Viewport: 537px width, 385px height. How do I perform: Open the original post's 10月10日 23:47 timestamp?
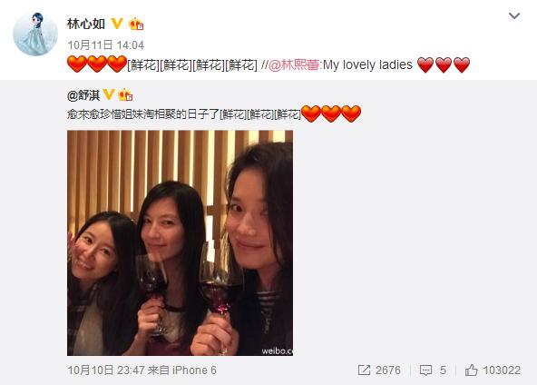pyautogui.click(x=106, y=370)
